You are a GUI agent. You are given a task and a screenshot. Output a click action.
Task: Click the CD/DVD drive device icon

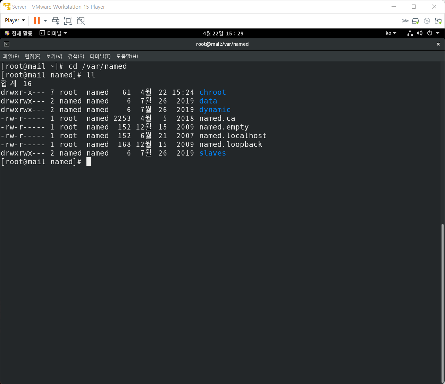427,21
